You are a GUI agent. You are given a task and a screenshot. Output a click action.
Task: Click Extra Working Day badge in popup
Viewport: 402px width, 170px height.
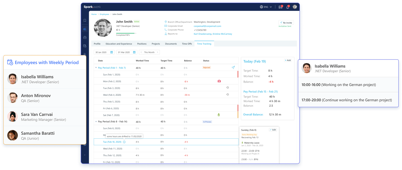tap(249, 135)
